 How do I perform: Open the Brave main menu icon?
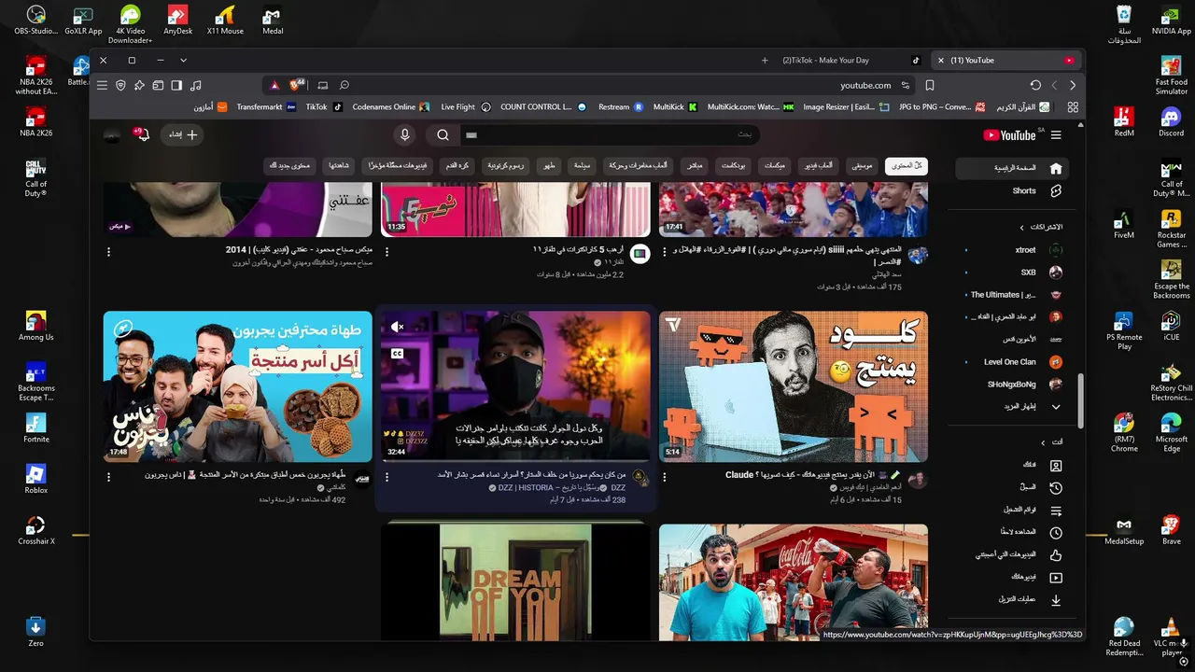(102, 85)
